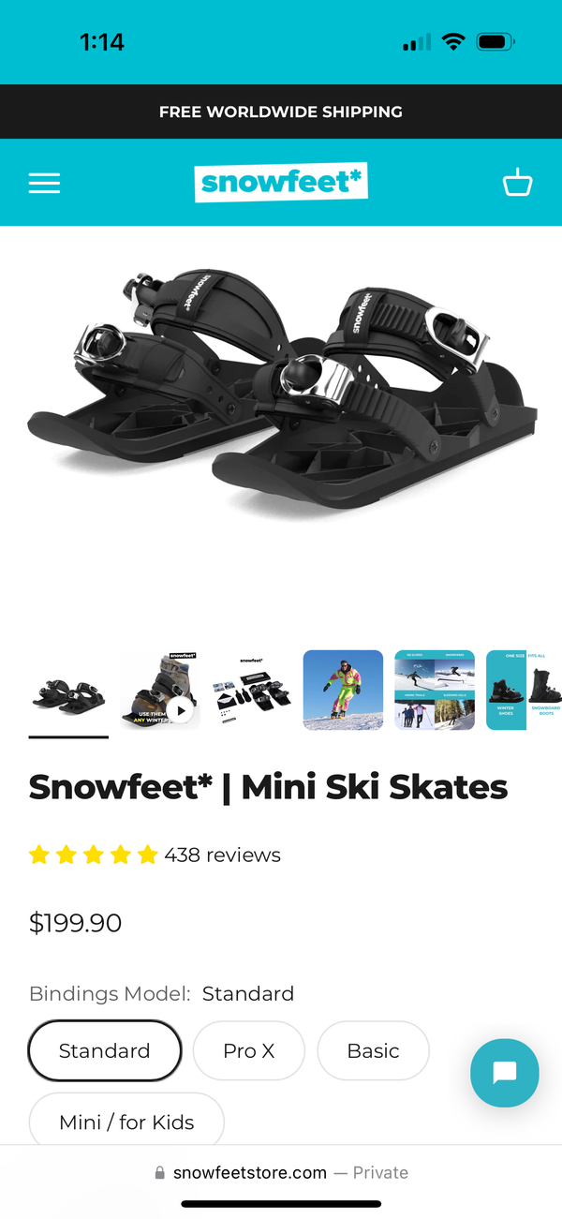The width and height of the screenshot is (562, 1219).
Task: Tap the Free Worldwide Shipping banner
Action: pos(281,111)
